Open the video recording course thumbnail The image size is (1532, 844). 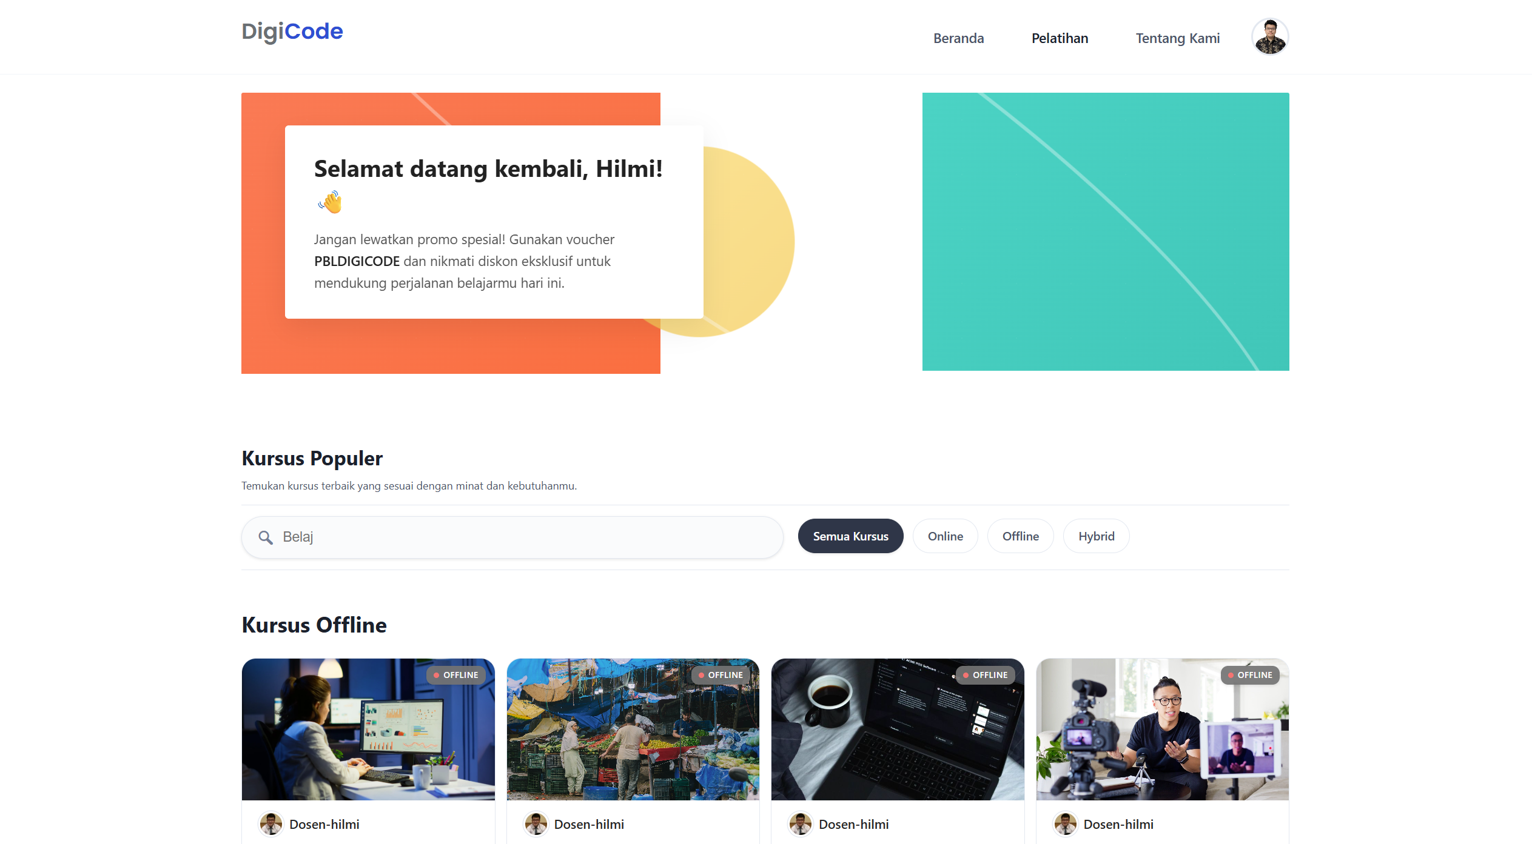1162,729
